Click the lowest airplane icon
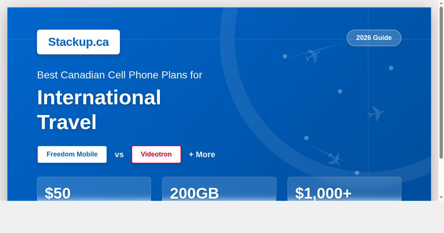This screenshot has width=444, height=233. (334, 159)
